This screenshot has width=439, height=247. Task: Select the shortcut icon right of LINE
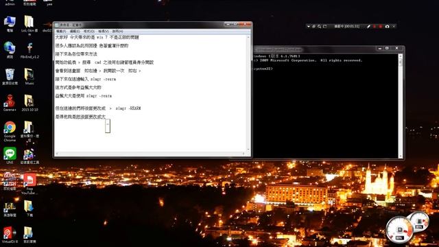(29, 156)
